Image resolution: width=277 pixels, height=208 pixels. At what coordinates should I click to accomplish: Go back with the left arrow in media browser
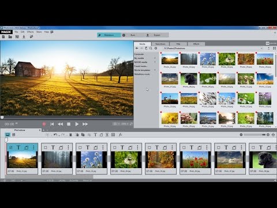[x=137, y=49]
